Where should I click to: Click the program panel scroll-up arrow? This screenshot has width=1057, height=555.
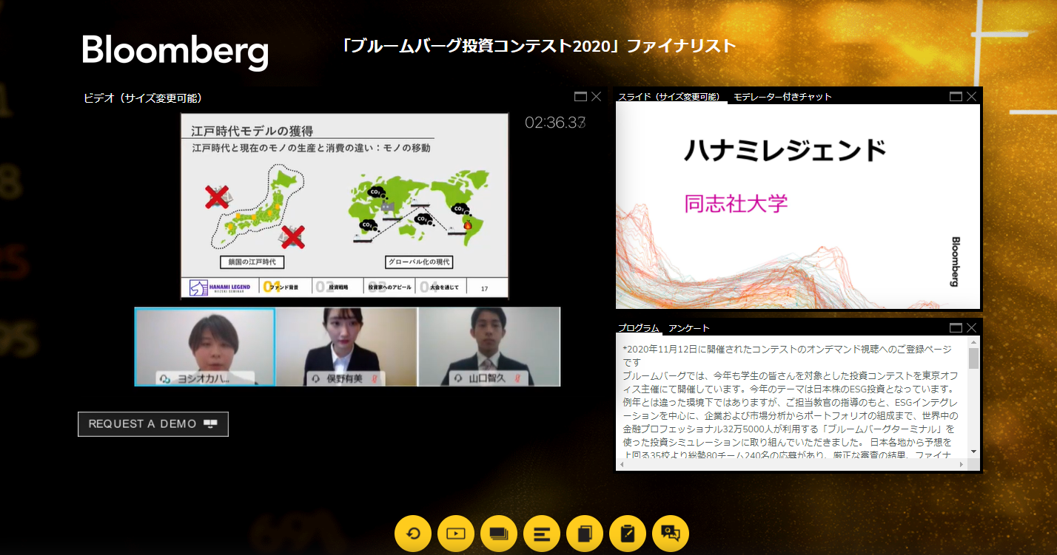pyautogui.click(x=973, y=342)
